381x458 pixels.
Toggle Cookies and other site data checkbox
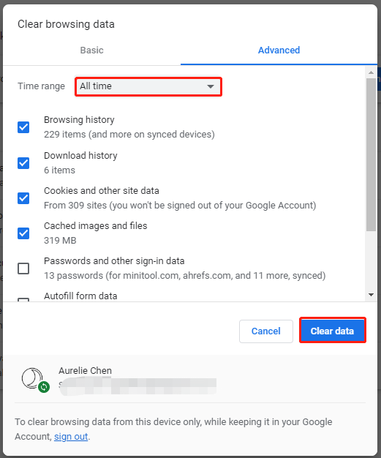coord(23,198)
